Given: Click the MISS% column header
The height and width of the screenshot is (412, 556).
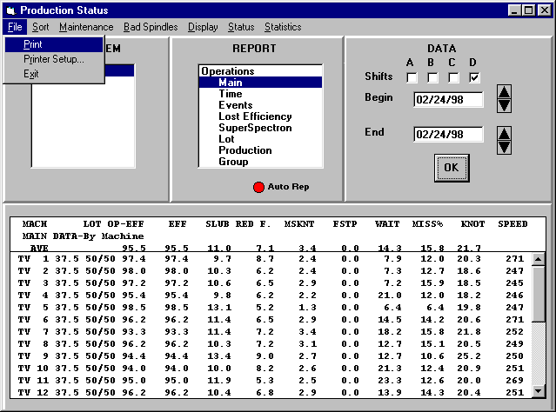Looking at the screenshot, I should point(427,224).
